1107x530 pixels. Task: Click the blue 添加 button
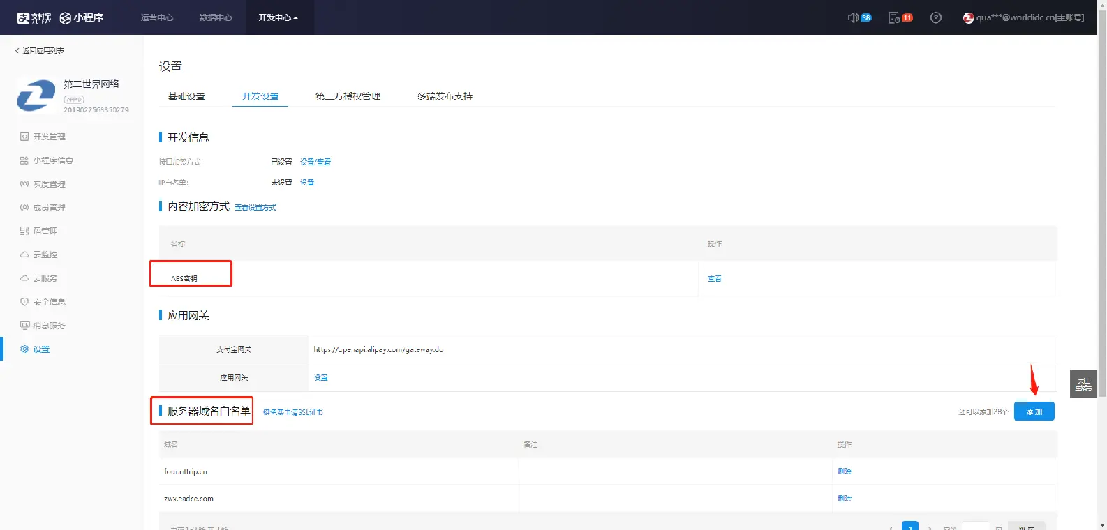point(1034,411)
